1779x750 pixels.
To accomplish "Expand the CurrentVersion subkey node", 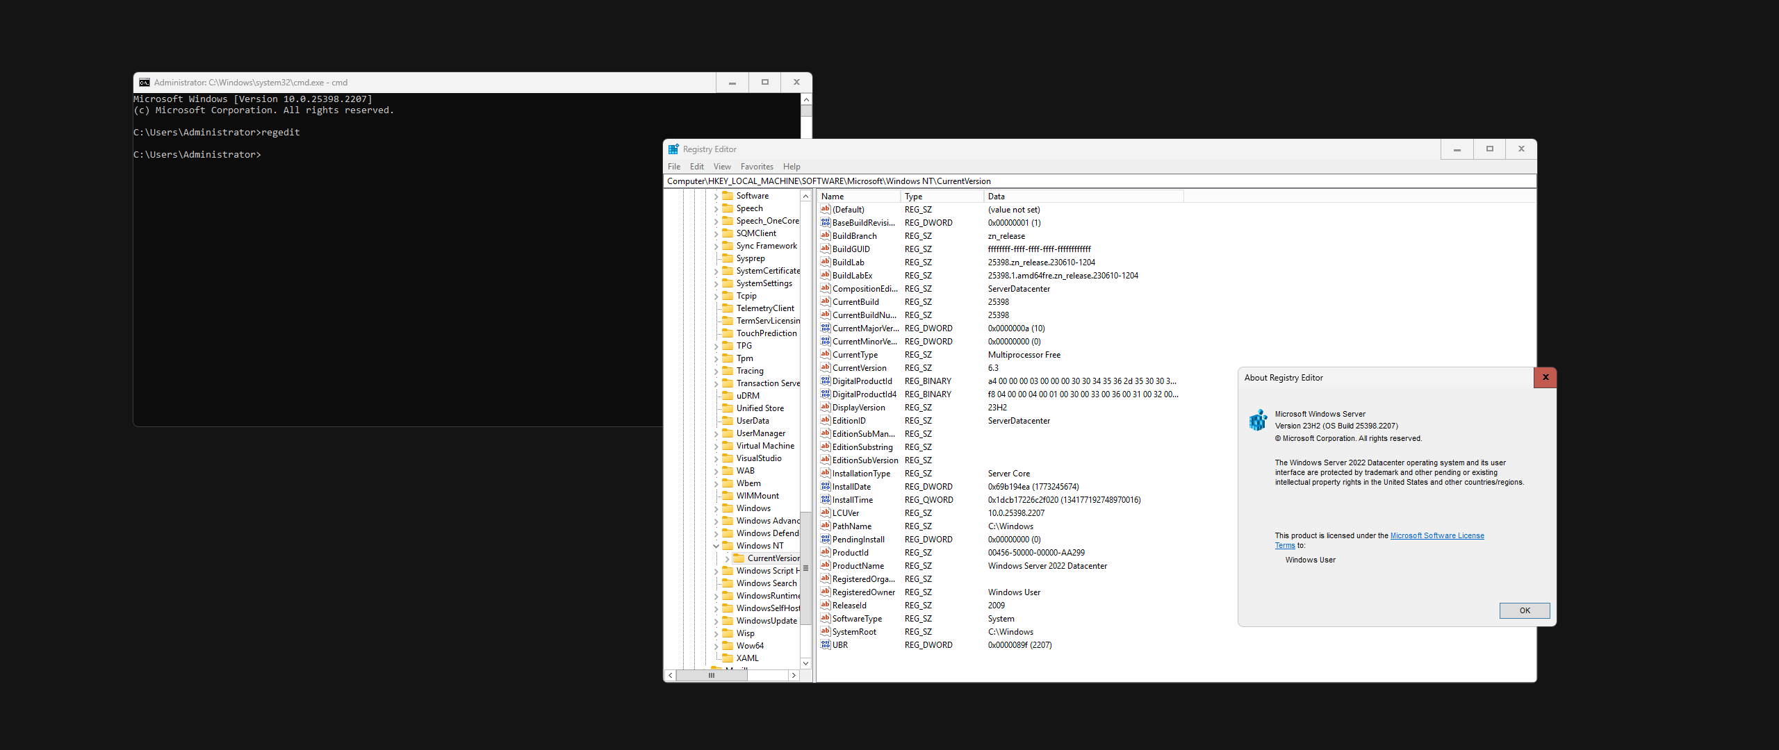I will coord(727,558).
